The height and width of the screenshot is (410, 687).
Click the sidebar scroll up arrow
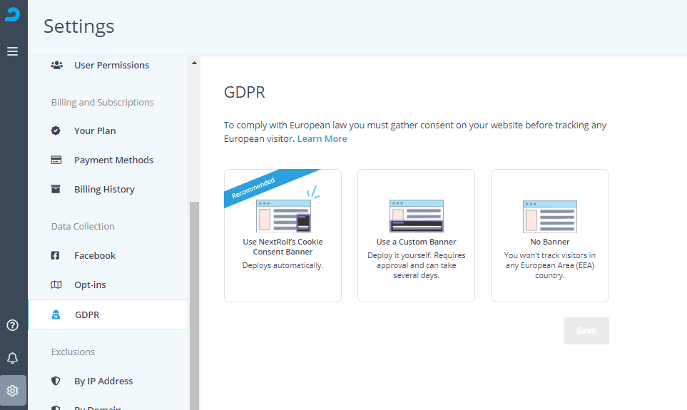pyautogui.click(x=194, y=63)
